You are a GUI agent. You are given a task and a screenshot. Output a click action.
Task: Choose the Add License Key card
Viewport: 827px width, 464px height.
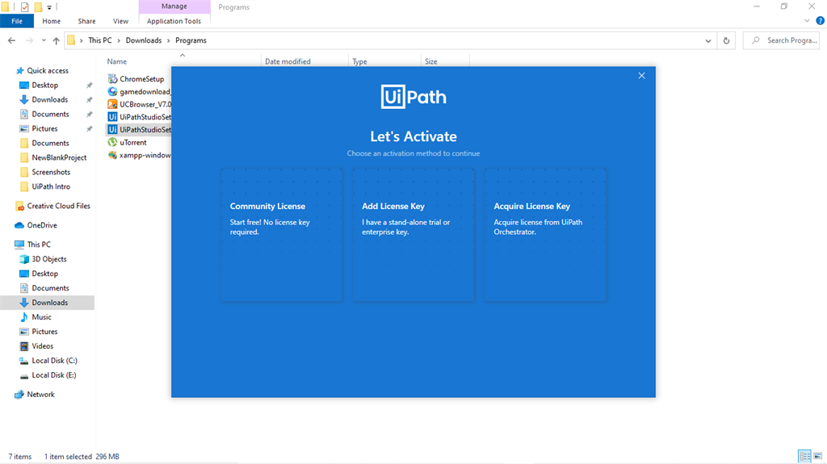click(x=413, y=235)
